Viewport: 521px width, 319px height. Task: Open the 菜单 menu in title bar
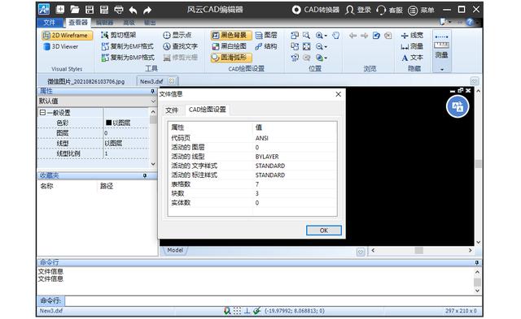pos(421,10)
